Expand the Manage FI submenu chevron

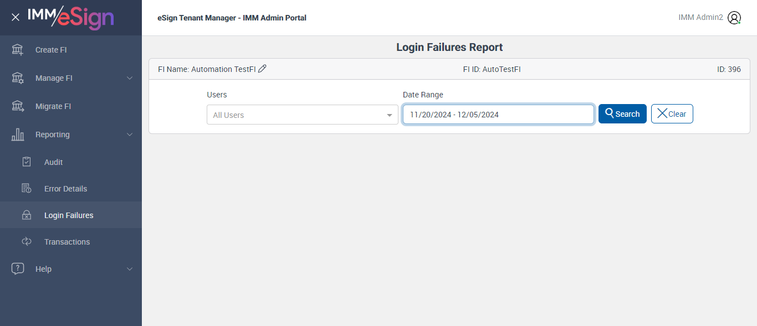(130, 78)
